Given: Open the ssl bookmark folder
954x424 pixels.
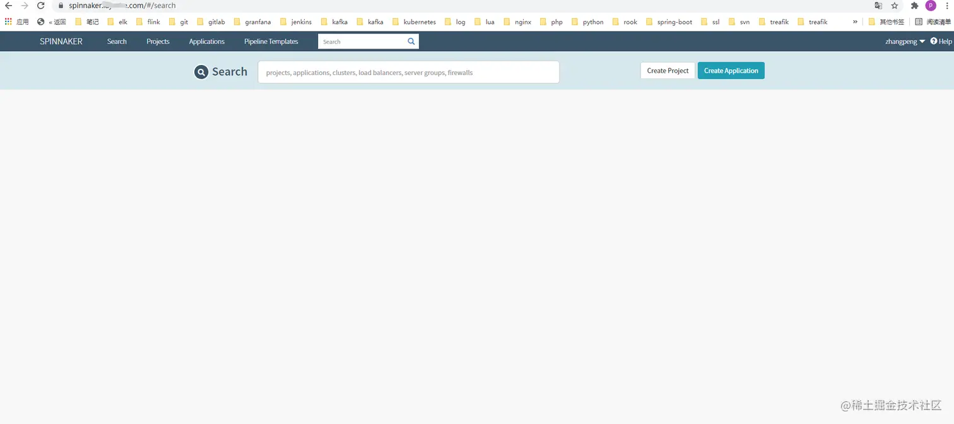Looking at the screenshot, I should pyautogui.click(x=710, y=21).
